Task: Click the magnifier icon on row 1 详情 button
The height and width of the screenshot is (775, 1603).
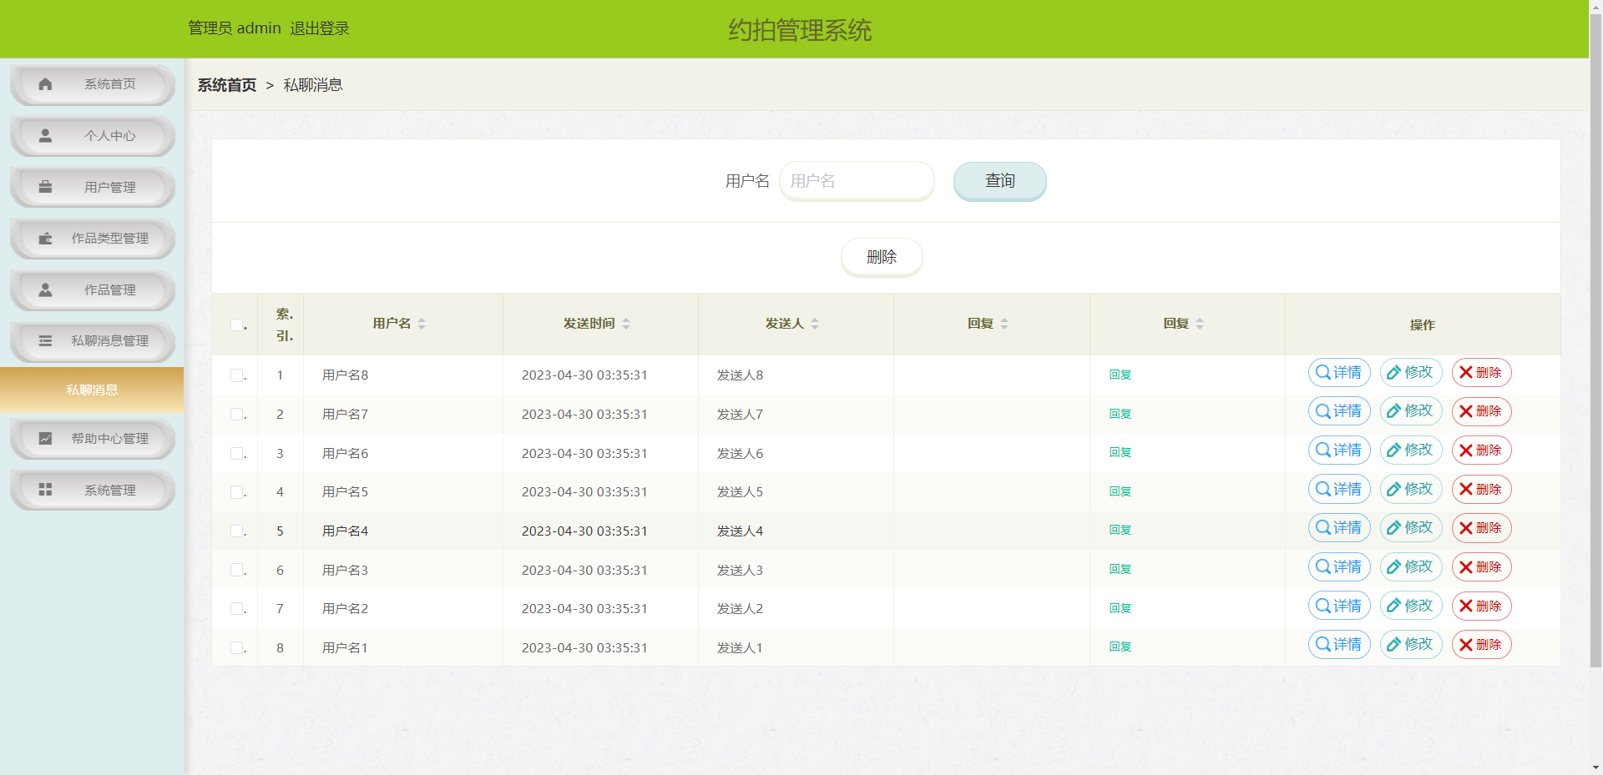Action: coord(1322,373)
